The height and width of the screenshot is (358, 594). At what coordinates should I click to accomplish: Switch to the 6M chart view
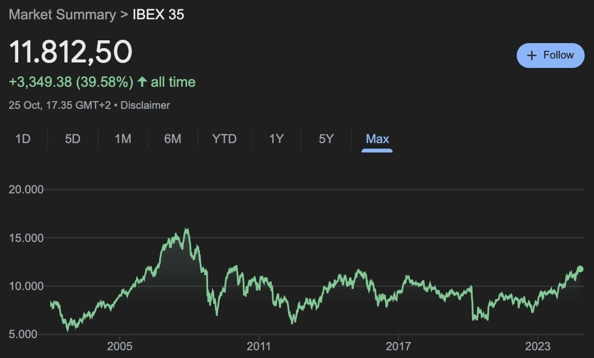coord(172,139)
